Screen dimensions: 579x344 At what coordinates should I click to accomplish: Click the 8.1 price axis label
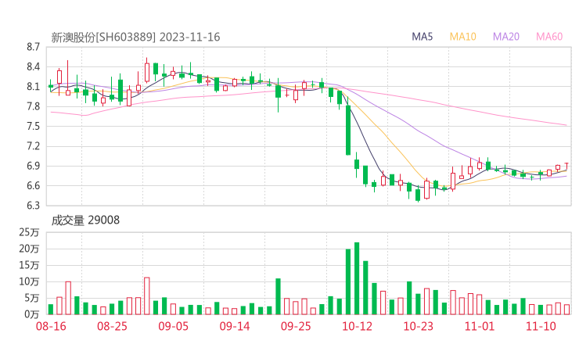[33, 87]
